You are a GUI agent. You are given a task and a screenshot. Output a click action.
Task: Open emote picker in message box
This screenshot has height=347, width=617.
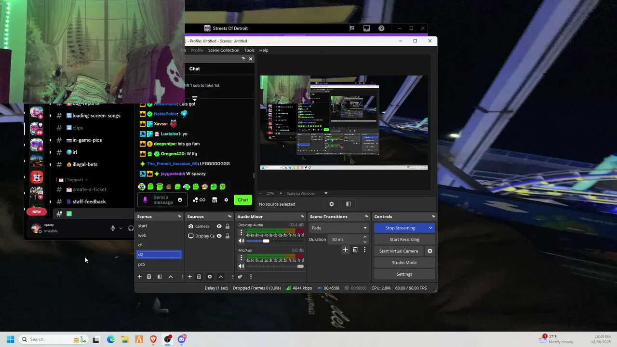coord(180,200)
